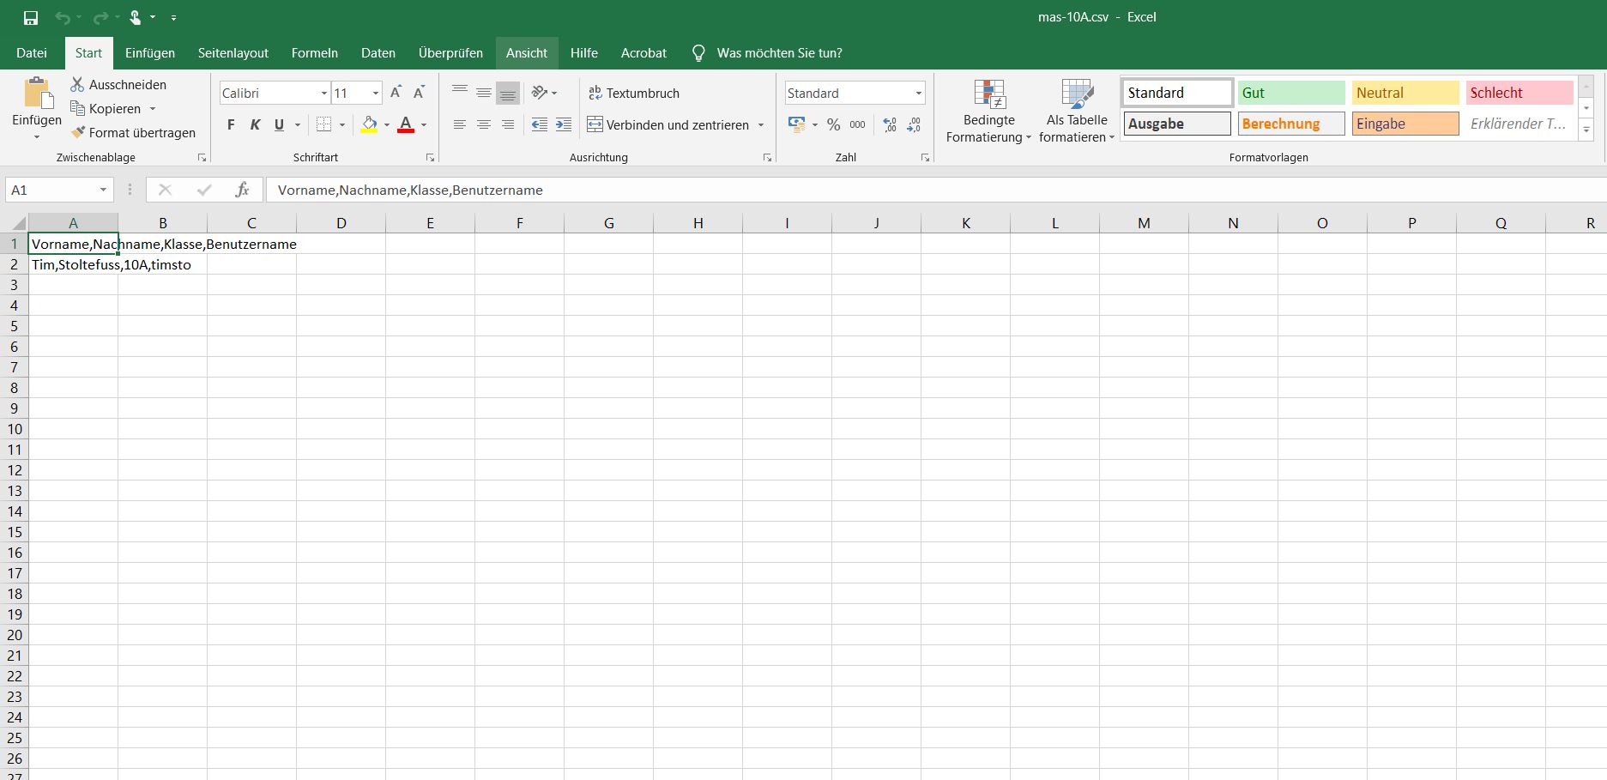Expand the number format Standard dropdown
1607x780 pixels.
coord(918,93)
